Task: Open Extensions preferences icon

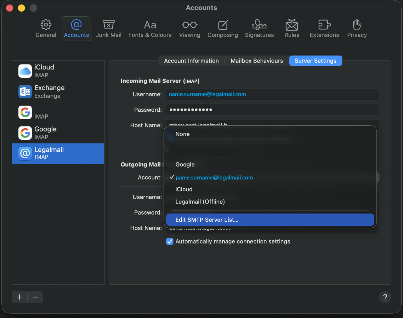Action: pos(324,25)
